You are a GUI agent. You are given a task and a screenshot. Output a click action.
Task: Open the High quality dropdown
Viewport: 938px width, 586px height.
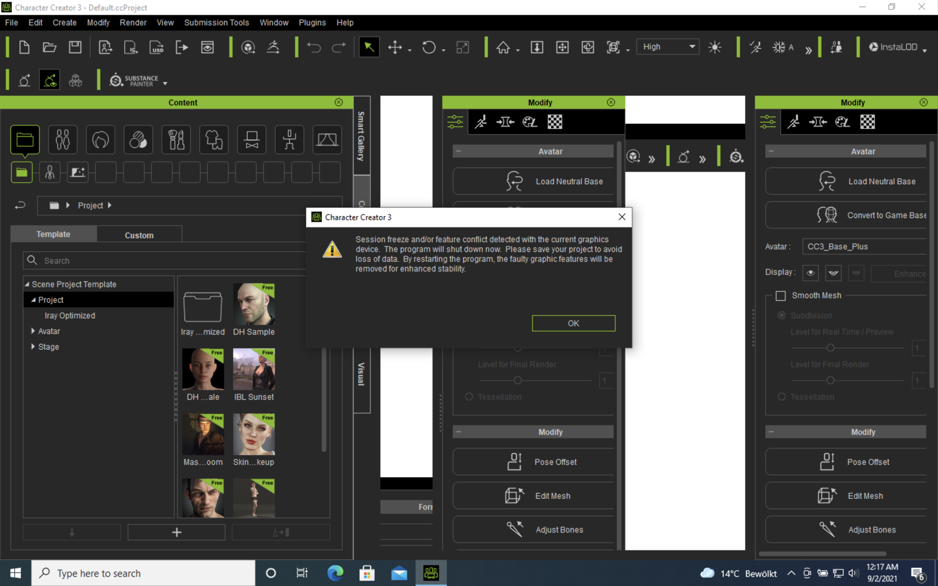point(668,47)
